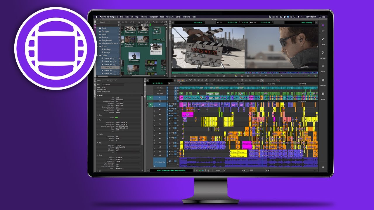Open the bin sidebar hamburger menu
This screenshot has height=210, width=374.
[x=119, y=22]
